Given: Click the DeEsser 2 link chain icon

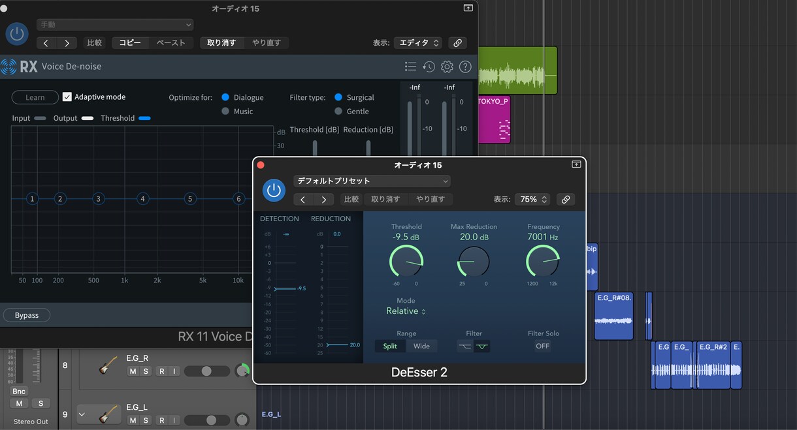Looking at the screenshot, I should pyautogui.click(x=566, y=199).
